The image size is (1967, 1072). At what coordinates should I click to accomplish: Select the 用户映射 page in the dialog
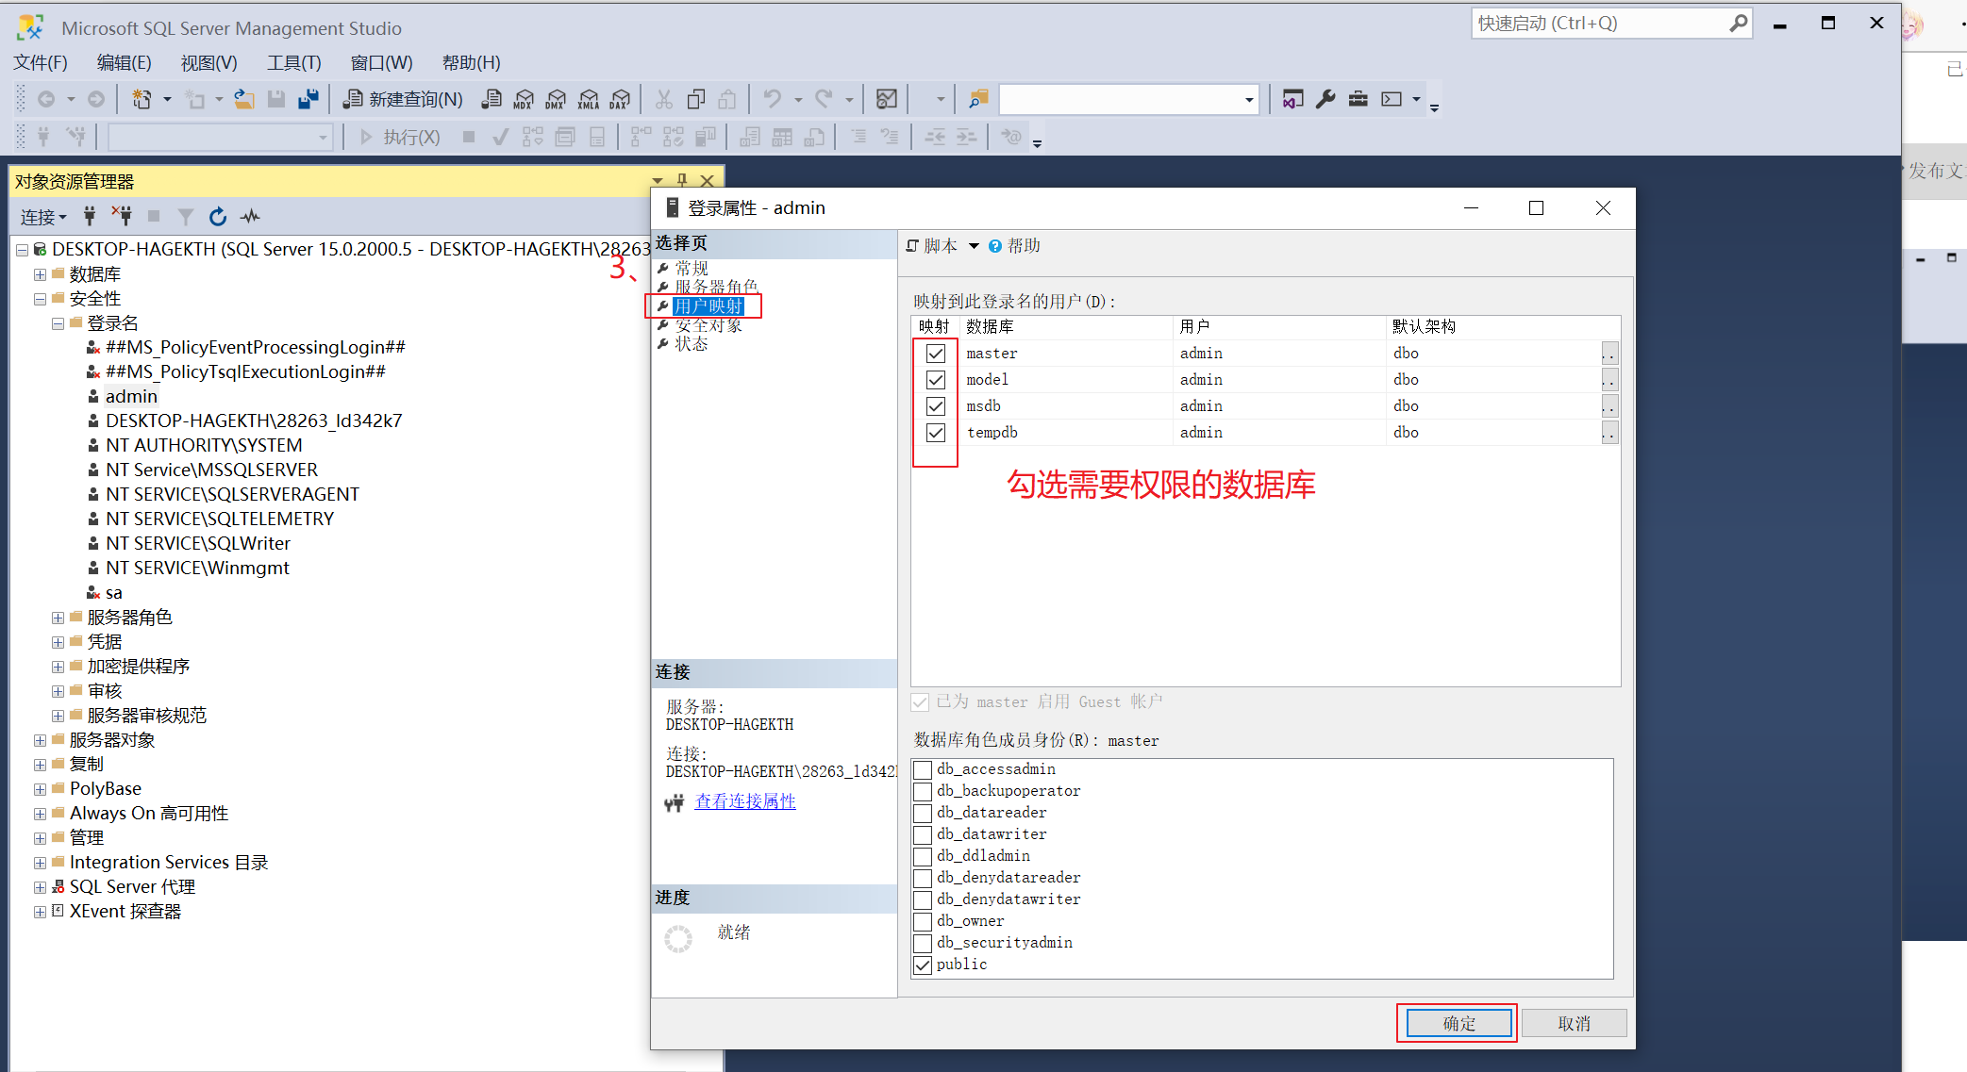[x=709, y=305]
